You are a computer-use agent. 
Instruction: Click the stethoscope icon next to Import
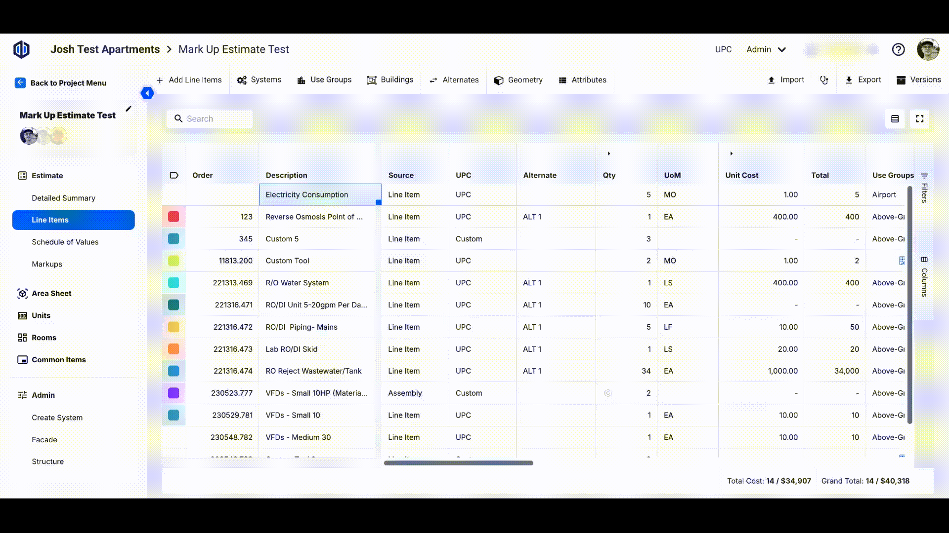(824, 80)
